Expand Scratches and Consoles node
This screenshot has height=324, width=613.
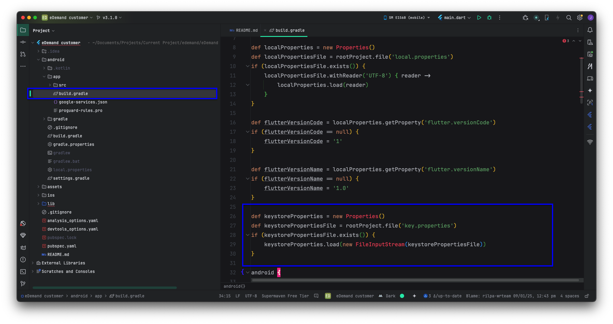coord(33,271)
